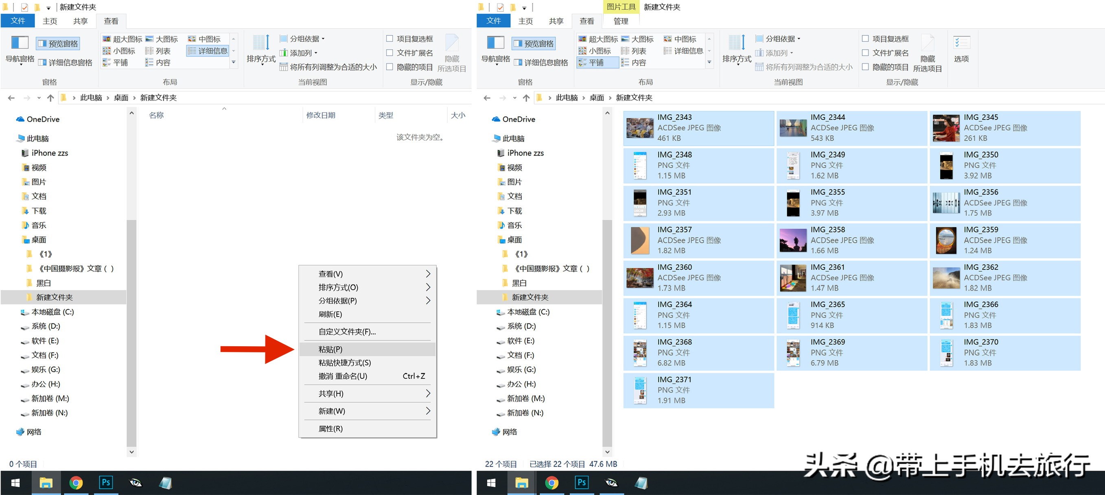Open the 选项 folder options in right ribbon
Image resolution: width=1105 pixels, height=495 pixels.
click(961, 49)
